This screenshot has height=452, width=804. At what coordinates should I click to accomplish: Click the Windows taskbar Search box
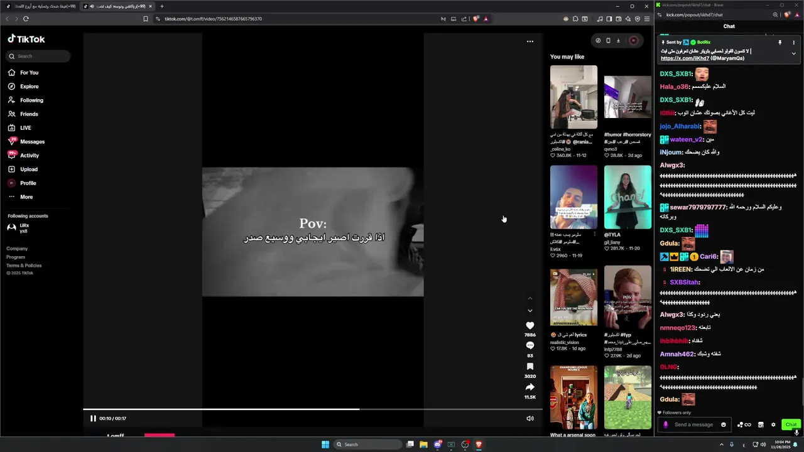pos(367,444)
